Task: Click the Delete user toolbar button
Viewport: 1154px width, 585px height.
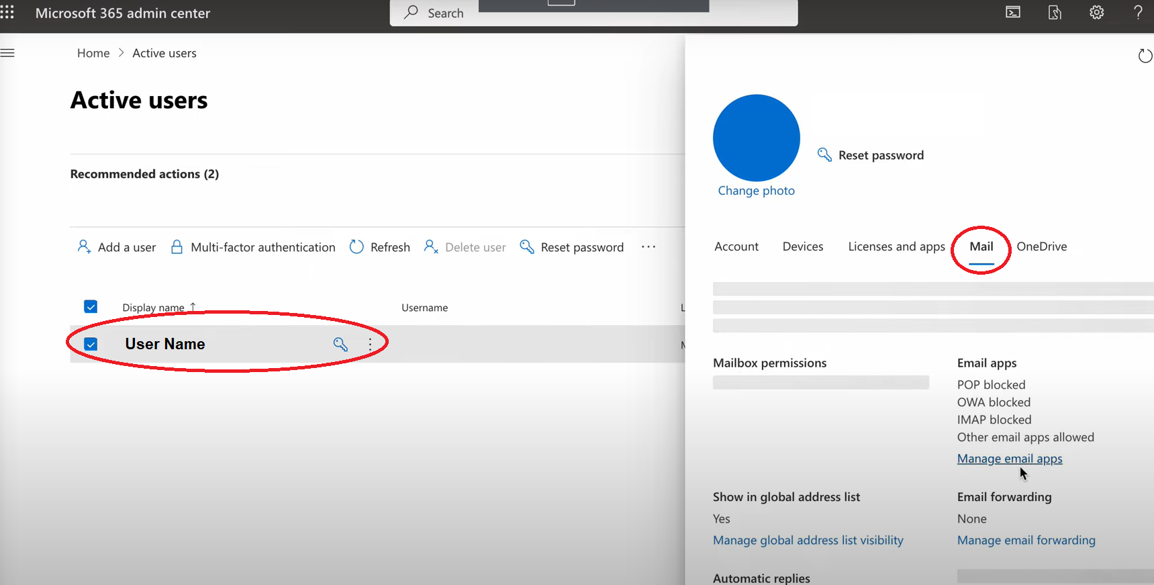Action: point(465,247)
